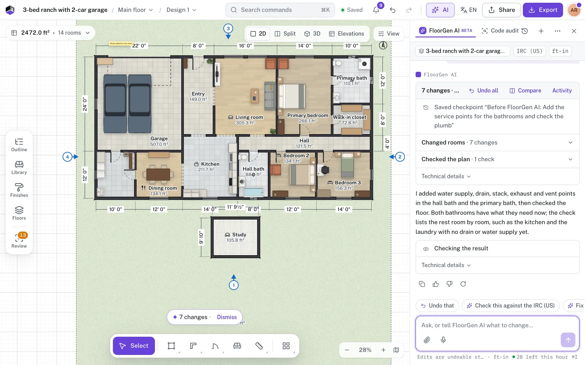Copy the AI response
The image size is (585, 365).
[422, 284]
